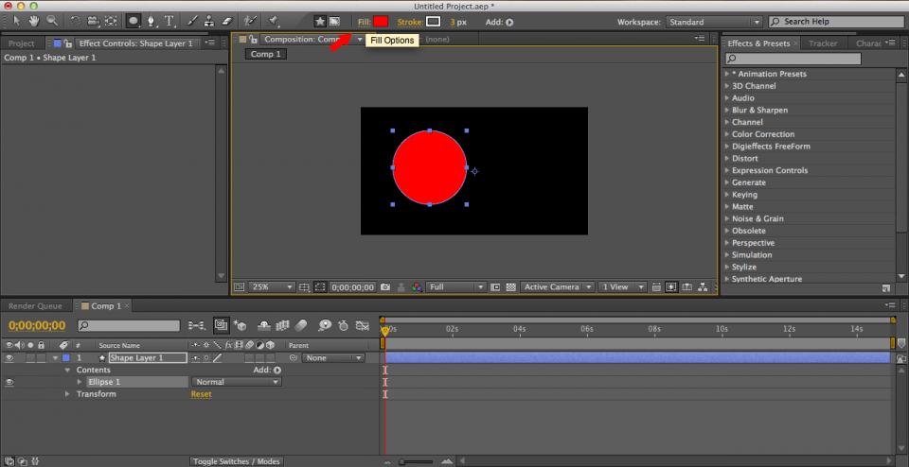Click Reset next to Transform
Screen dimensions: 909x467
tap(201, 394)
